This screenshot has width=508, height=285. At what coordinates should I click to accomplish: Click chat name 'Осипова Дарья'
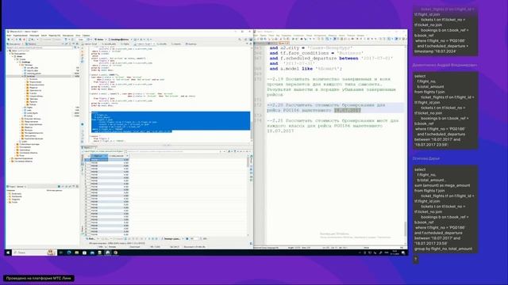click(x=426, y=158)
